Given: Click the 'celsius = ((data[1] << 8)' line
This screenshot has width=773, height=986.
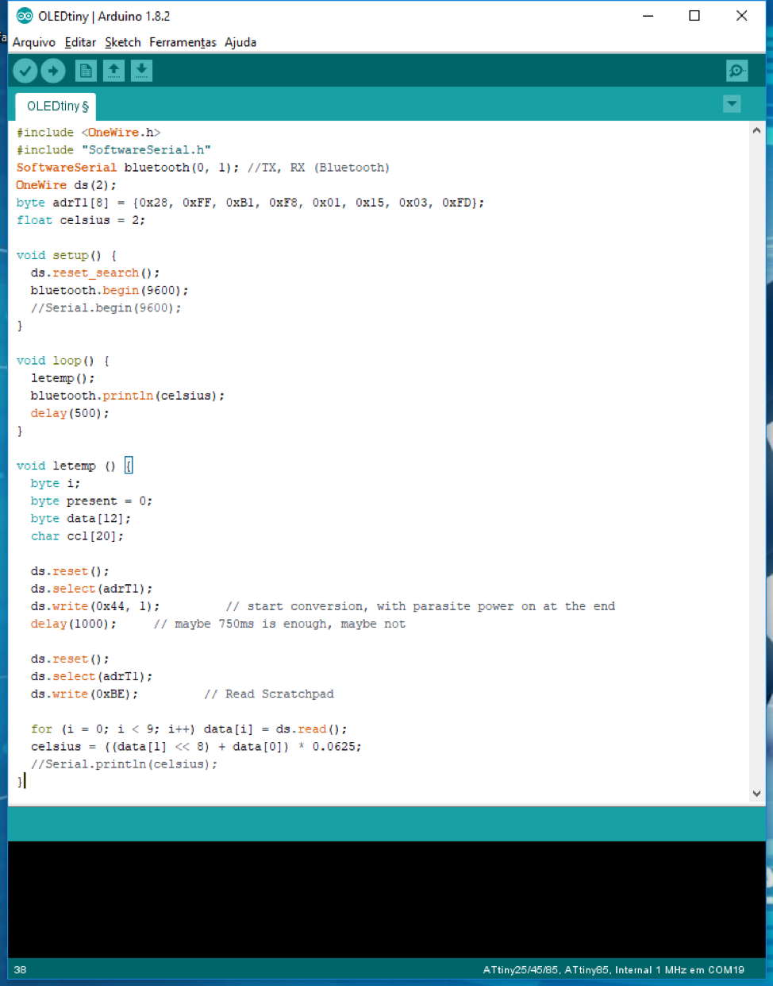Looking at the screenshot, I should (x=196, y=746).
